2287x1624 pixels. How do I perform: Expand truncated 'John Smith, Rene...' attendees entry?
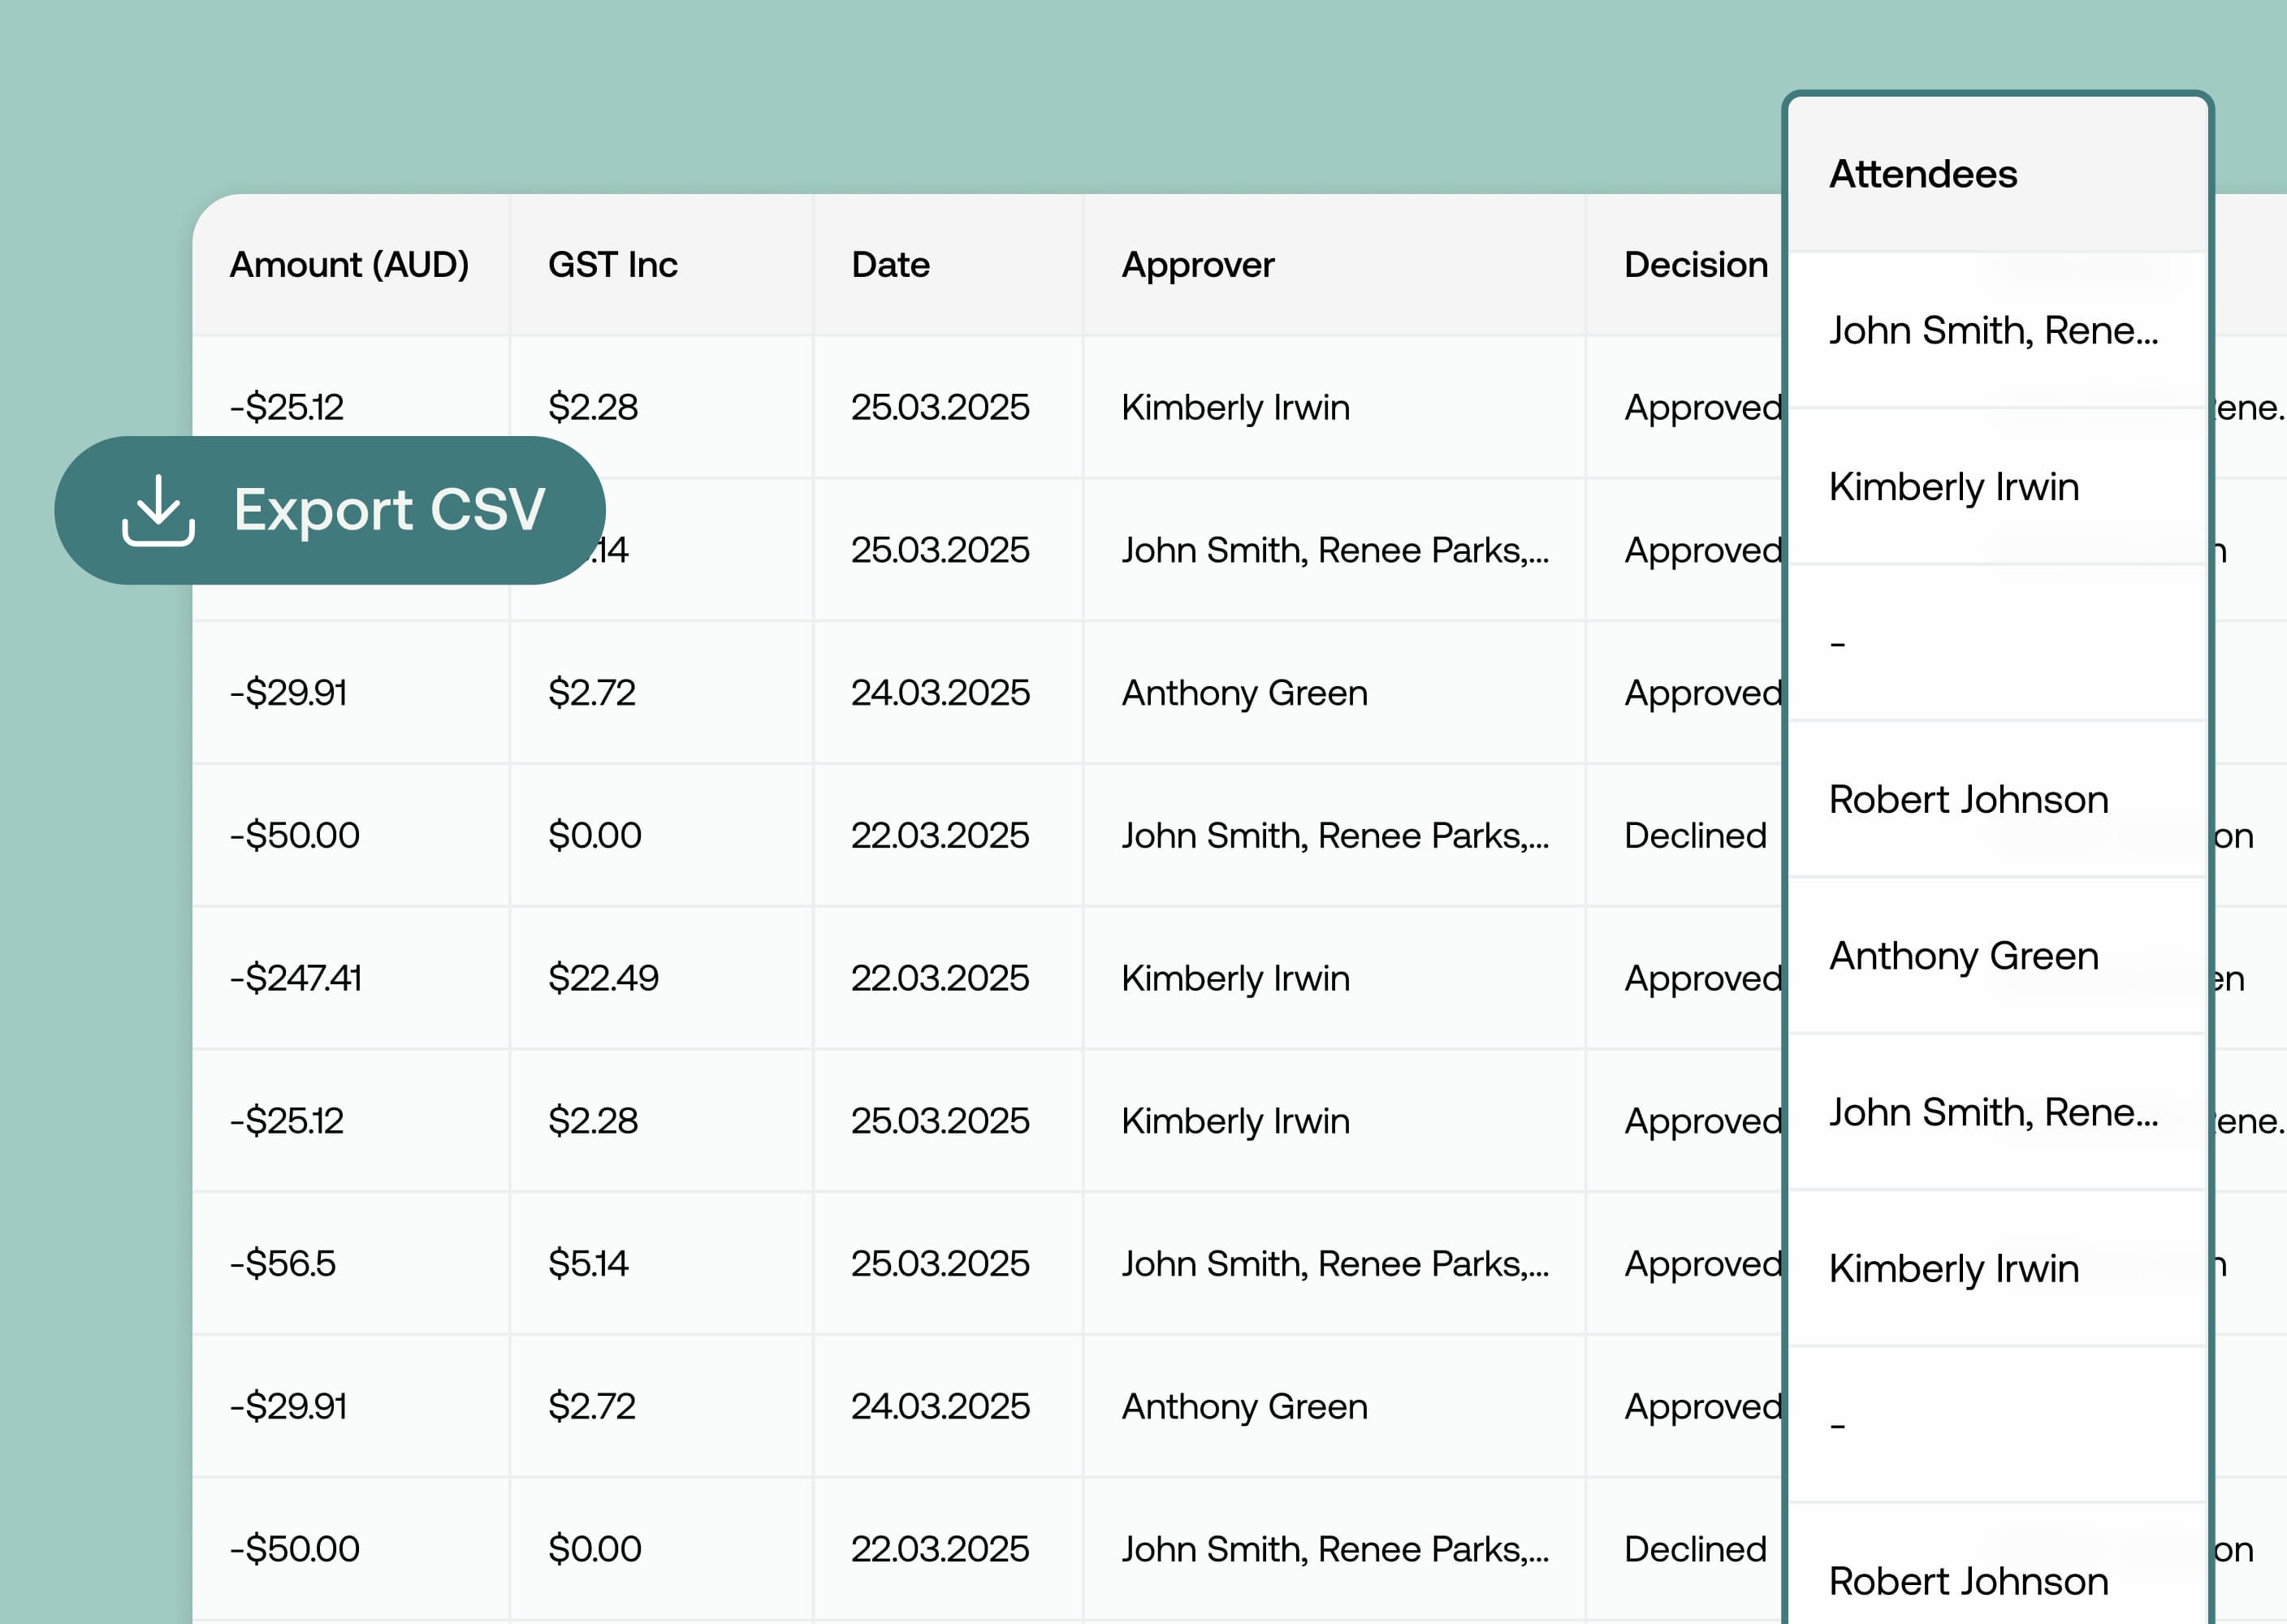1996,331
